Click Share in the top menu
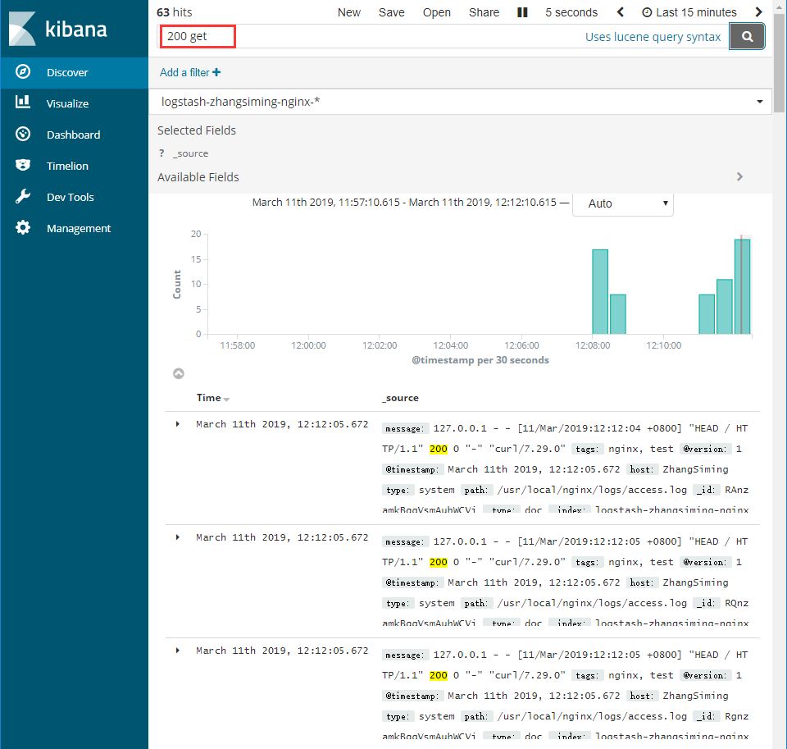Screen dimensions: 787x749 click(484, 12)
